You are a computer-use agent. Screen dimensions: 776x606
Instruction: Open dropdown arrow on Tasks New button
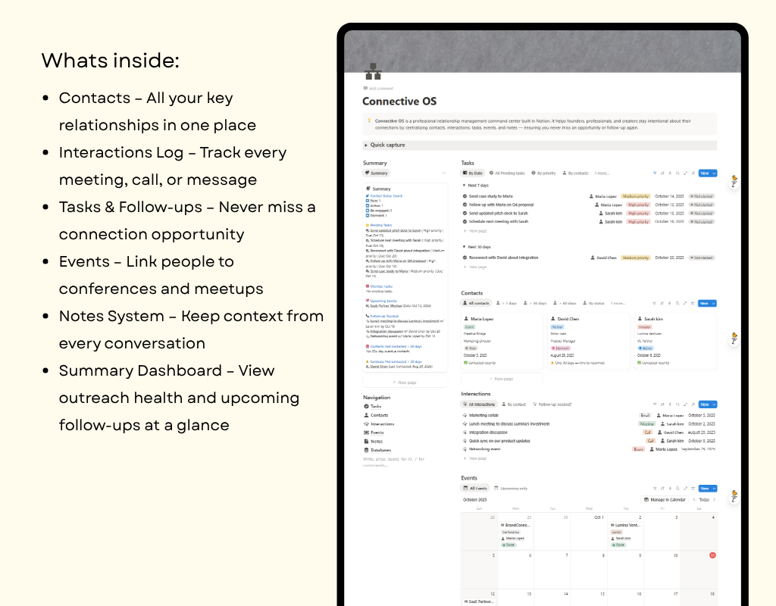(x=714, y=173)
